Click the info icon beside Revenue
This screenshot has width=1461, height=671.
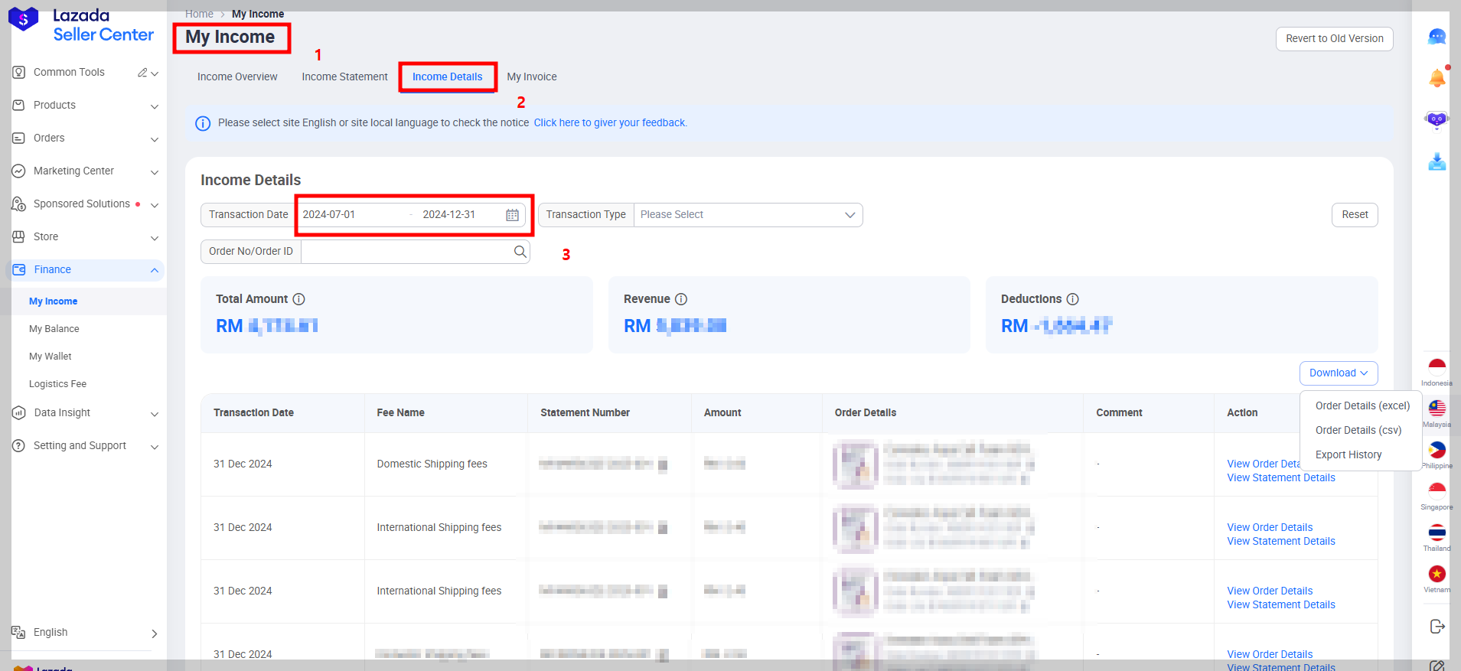pyautogui.click(x=681, y=299)
